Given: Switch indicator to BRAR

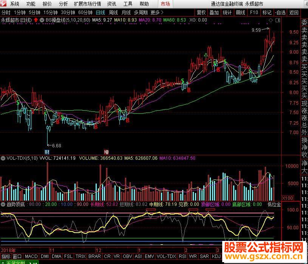Looking at the screenshot, I should [x=94, y=256].
